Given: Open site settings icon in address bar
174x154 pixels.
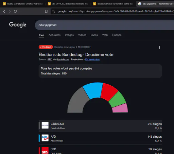Looking at the screenshot, I should point(54,12).
